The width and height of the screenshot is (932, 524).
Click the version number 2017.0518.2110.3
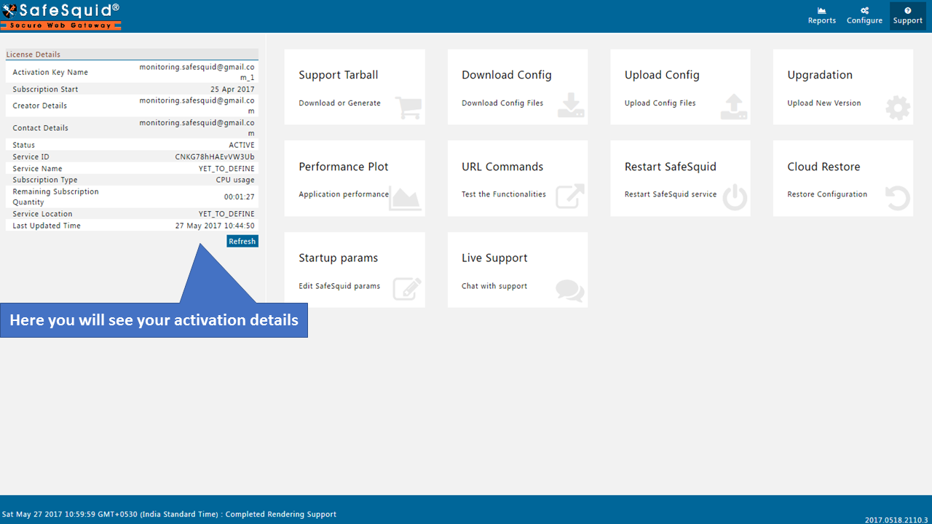pos(896,520)
